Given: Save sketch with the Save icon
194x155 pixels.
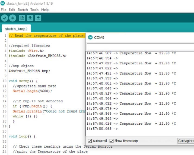Looking at the screenshot, I should (38, 18).
